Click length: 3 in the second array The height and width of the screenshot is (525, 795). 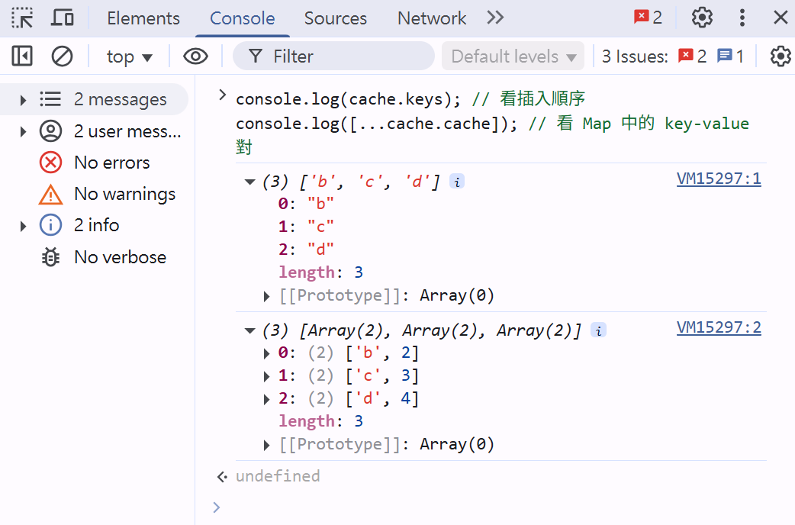(321, 421)
